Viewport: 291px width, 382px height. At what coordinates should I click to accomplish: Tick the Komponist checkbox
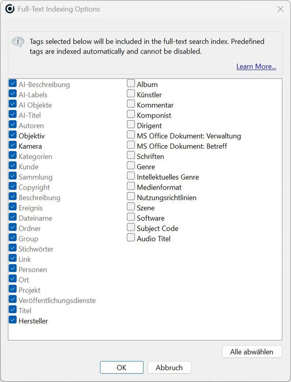pyautogui.click(x=131, y=114)
